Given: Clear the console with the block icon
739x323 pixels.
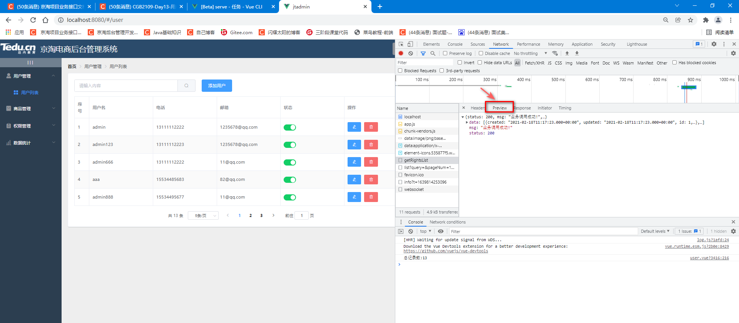Looking at the screenshot, I should pos(411,231).
